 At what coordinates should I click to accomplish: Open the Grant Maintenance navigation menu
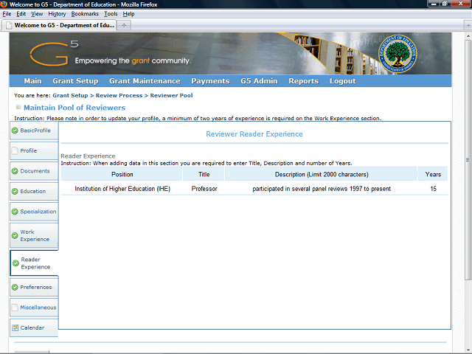click(145, 81)
